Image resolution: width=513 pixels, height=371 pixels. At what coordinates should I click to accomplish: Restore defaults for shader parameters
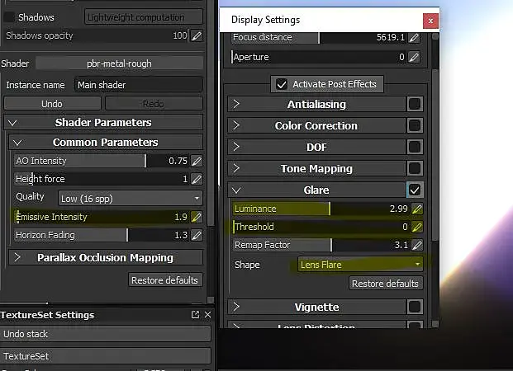[165, 280]
